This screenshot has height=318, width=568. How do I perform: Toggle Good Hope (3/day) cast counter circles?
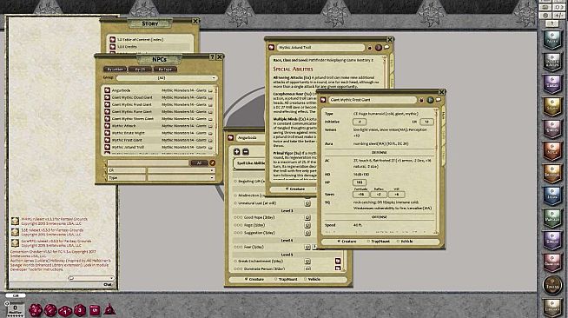(x=238, y=217)
